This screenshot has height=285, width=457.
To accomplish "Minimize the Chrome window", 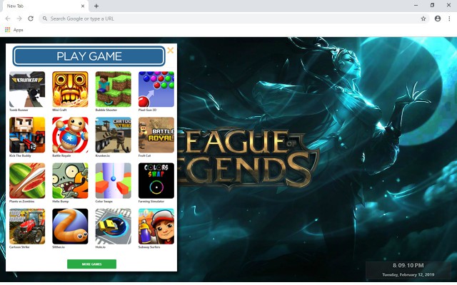I will click(x=416, y=5).
